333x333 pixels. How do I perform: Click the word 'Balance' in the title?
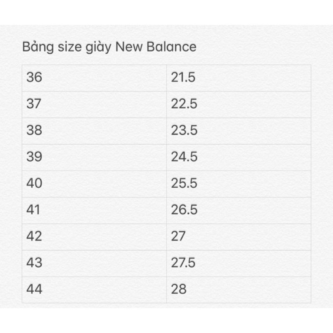click(x=171, y=47)
